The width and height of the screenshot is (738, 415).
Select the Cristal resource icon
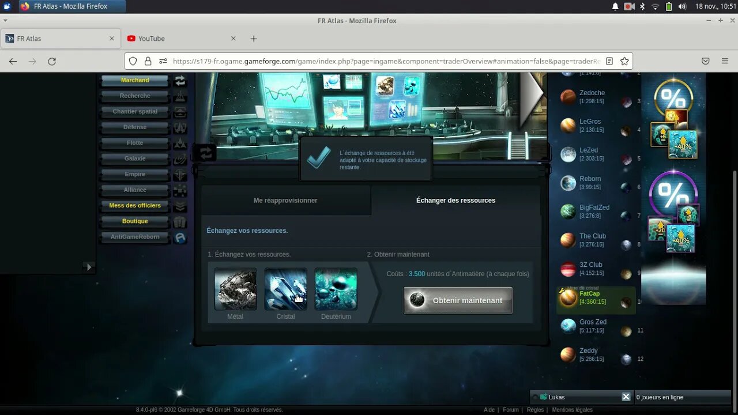point(285,289)
